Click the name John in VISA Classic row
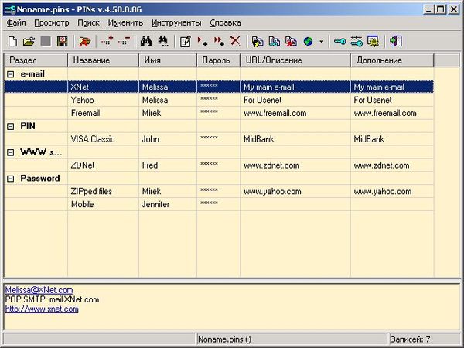The height and width of the screenshot is (348, 464). pyautogui.click(x=150, y=139)
